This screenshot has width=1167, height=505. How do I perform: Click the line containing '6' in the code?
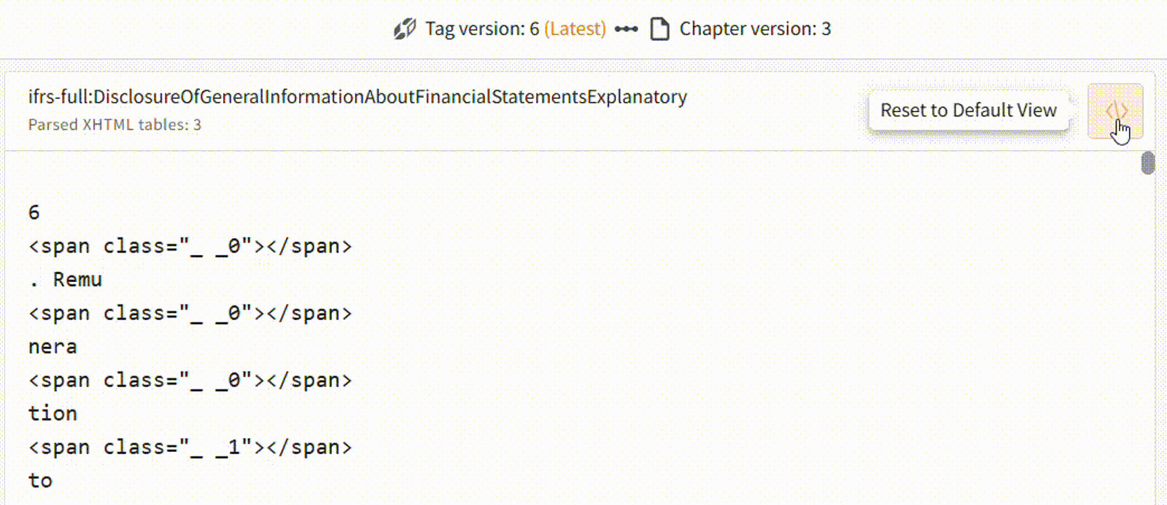pyautogui.click(x=34, y=213)
